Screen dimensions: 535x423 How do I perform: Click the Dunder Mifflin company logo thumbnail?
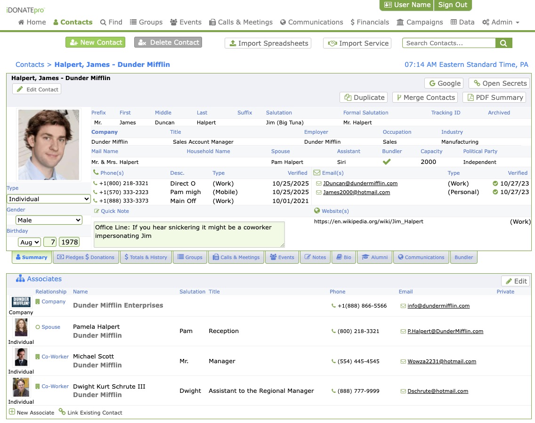point(21,301)
